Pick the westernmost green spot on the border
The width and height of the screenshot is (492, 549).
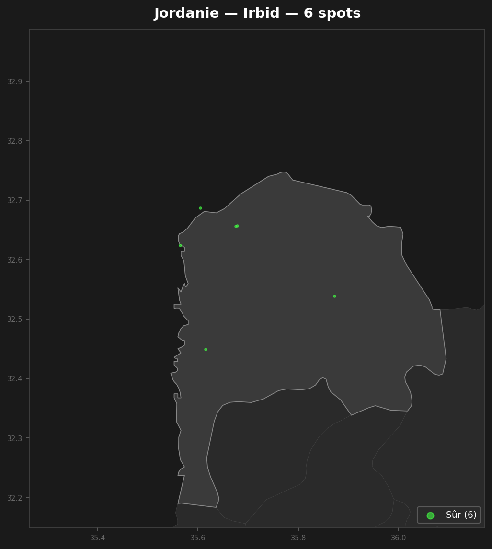(180, 245)
